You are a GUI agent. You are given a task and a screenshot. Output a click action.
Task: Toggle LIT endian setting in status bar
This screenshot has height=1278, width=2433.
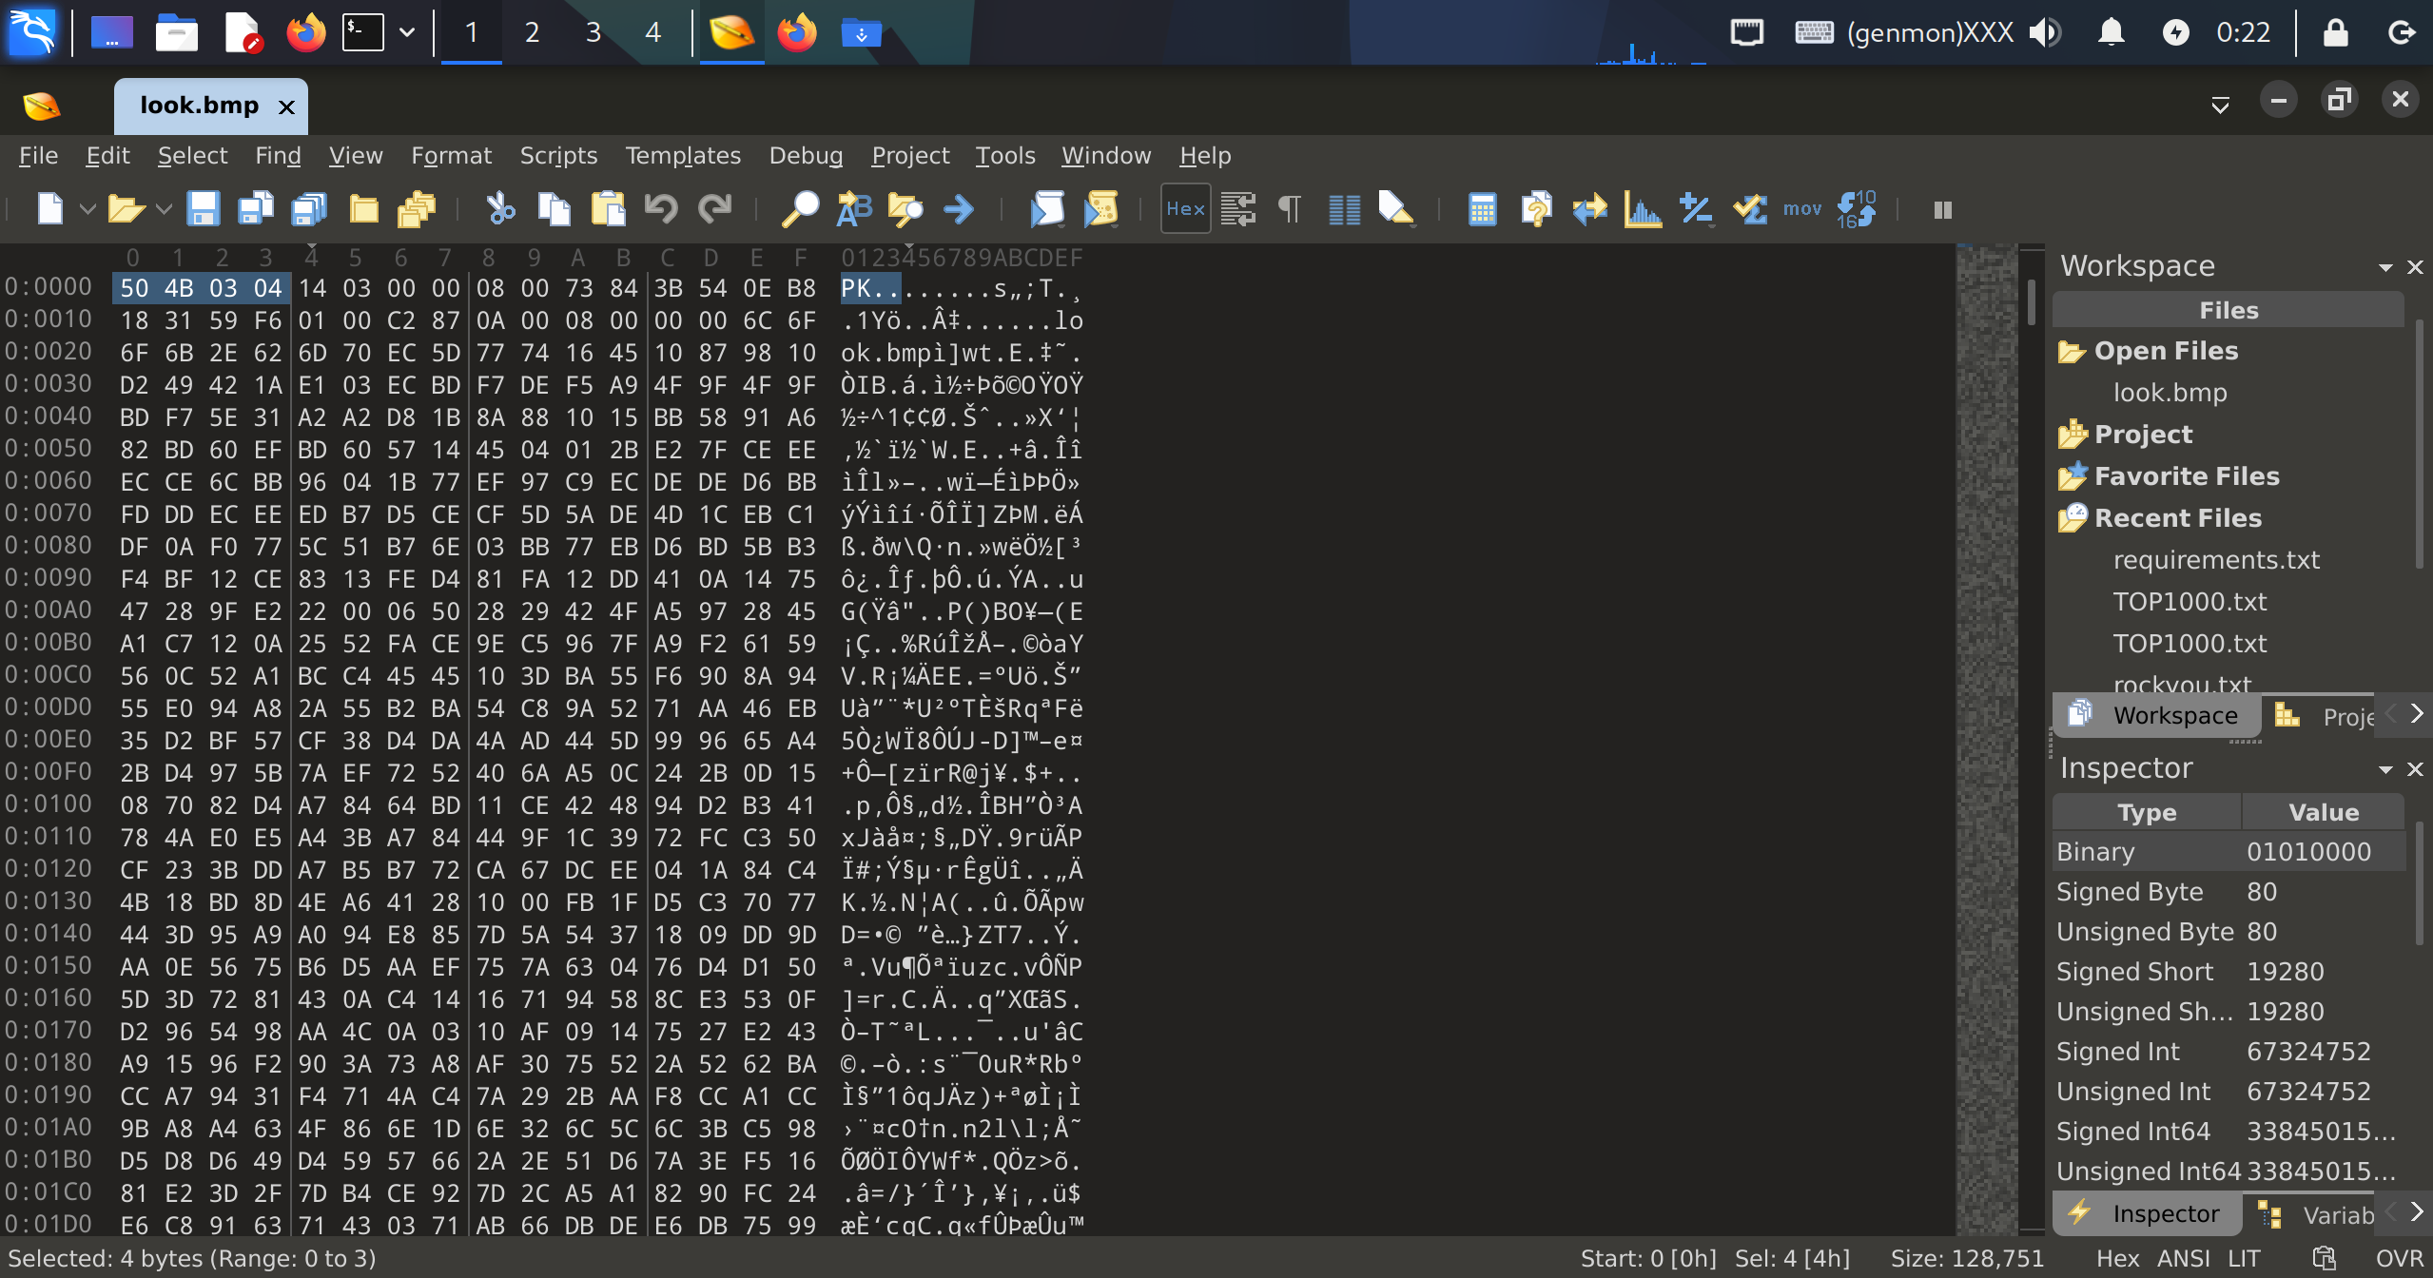[2244, 1258]
